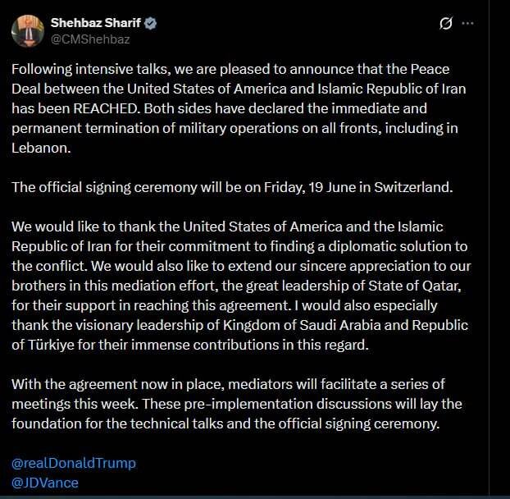Open the three-dot more options menu
This screenshot has width=510, height=499.
click(467, 24)
